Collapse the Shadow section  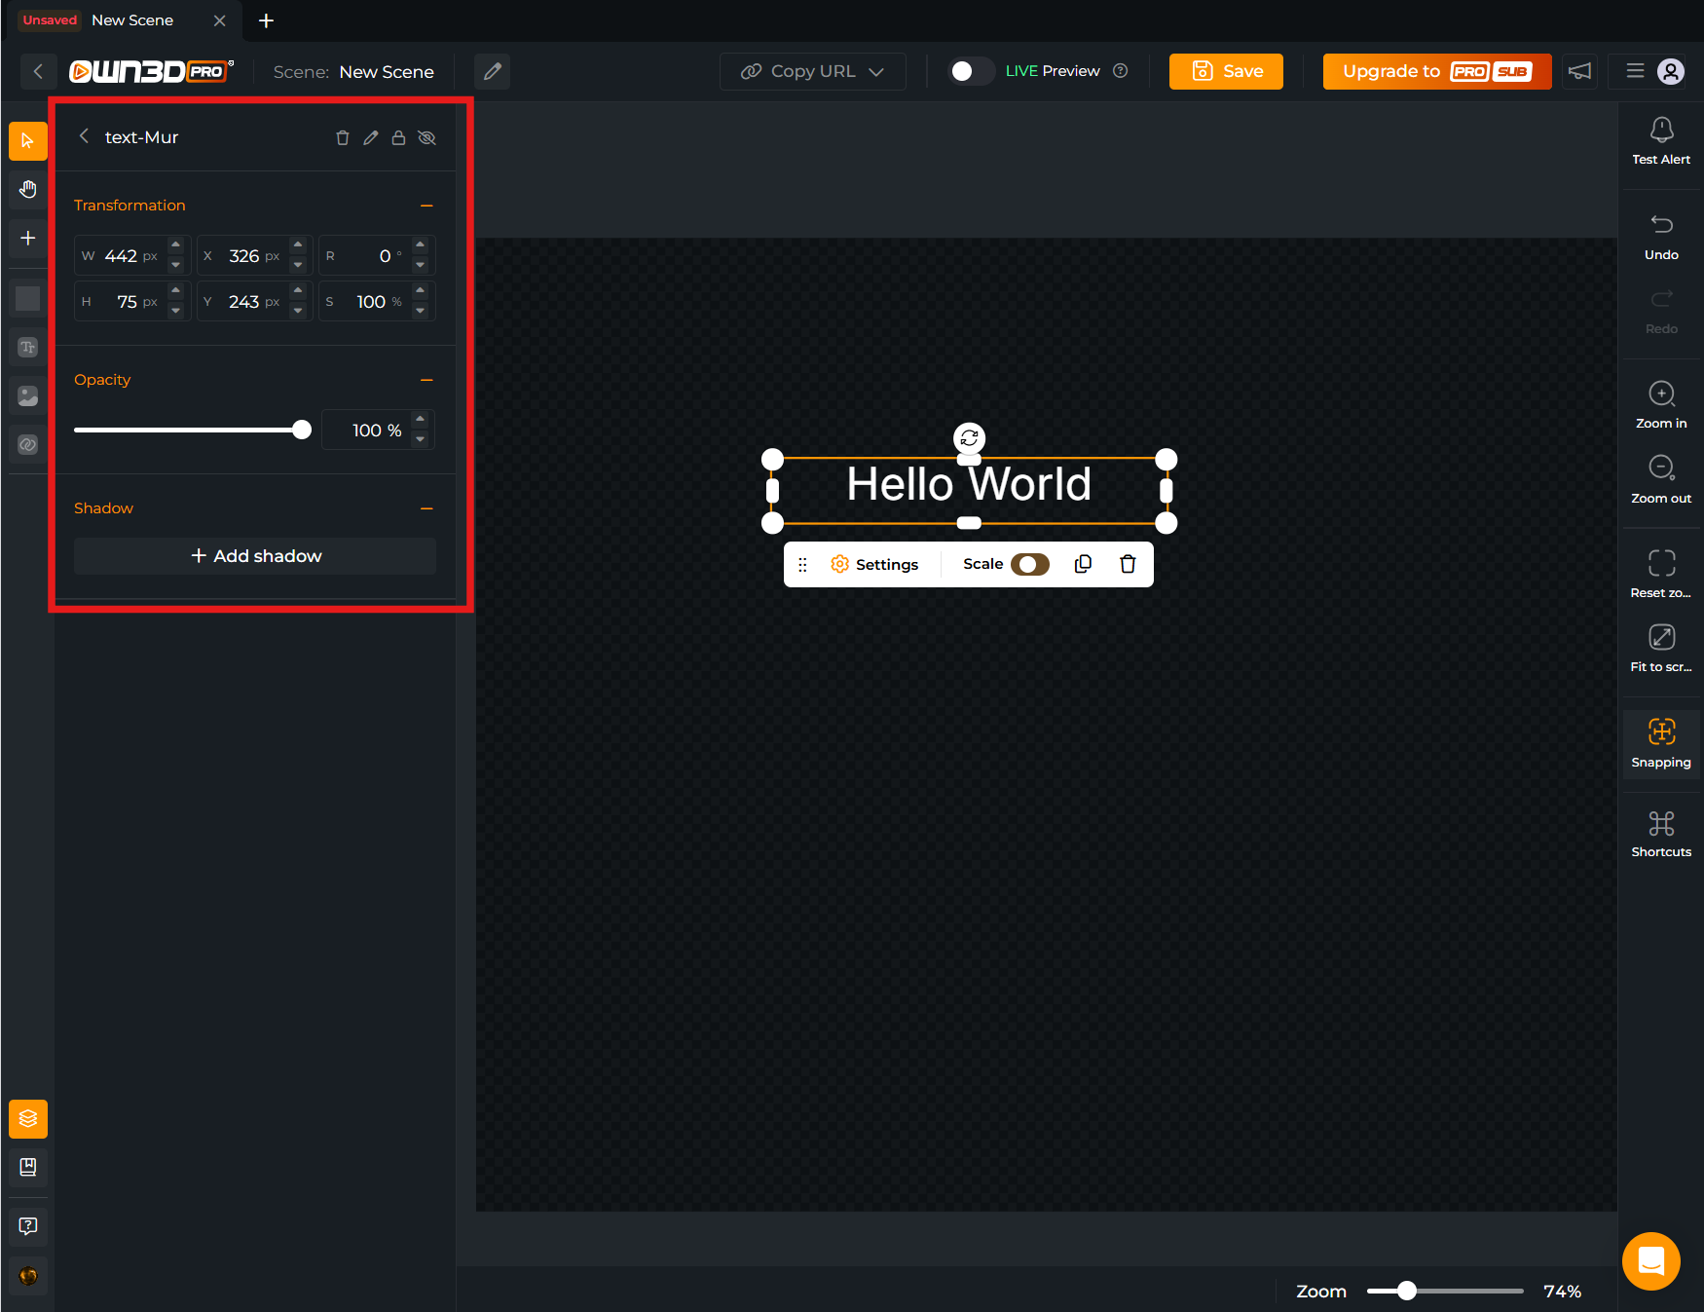pyautogui.click(x=426, y=508)
